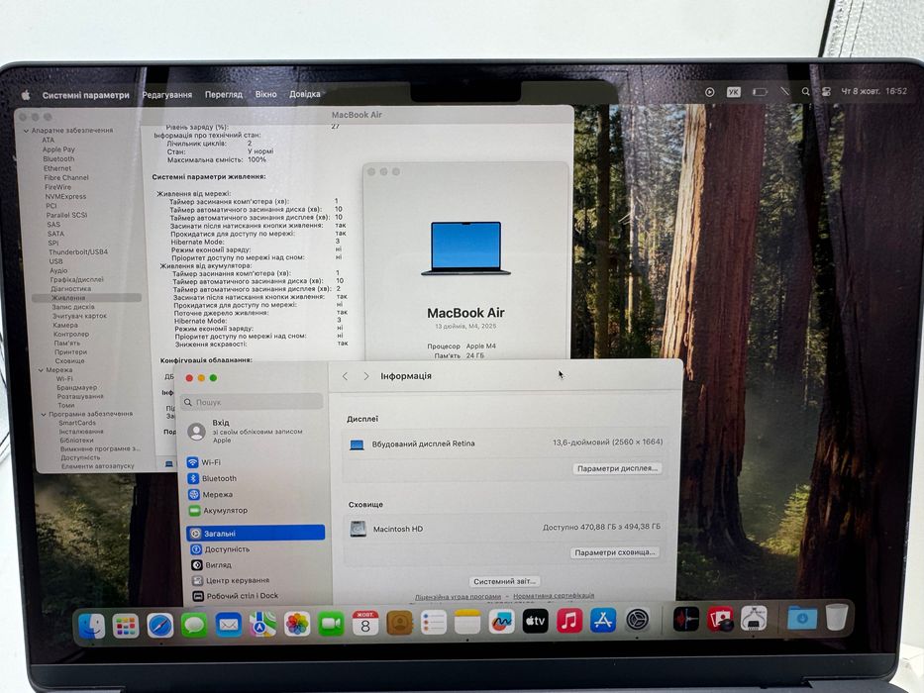Screen dimensions: 924x693
Task: Click the Пошук search field in Settings
Action: [x=253, y=402]
